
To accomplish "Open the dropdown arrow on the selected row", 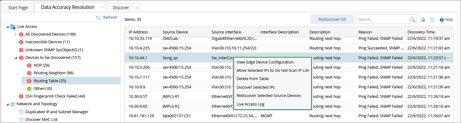I will pyautogui.click(x=448, y=57).
